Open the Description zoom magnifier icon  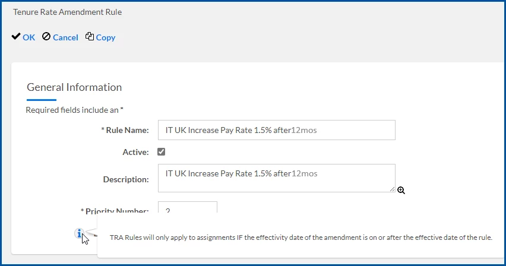(401, 191)
